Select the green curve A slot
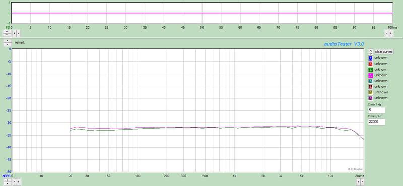Screen dimensions: 403x186 click(x=370, y=70)
